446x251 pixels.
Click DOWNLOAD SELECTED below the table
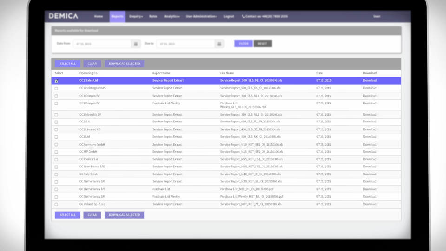[125, 215]
